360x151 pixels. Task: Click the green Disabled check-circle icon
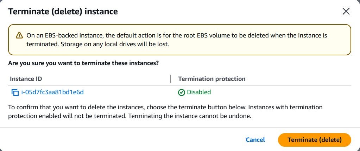click(181, 92)
